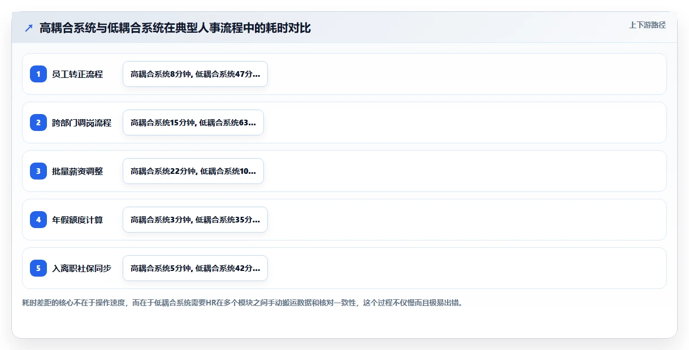
Task: Click step number badge 5
Action: point(38,268)
